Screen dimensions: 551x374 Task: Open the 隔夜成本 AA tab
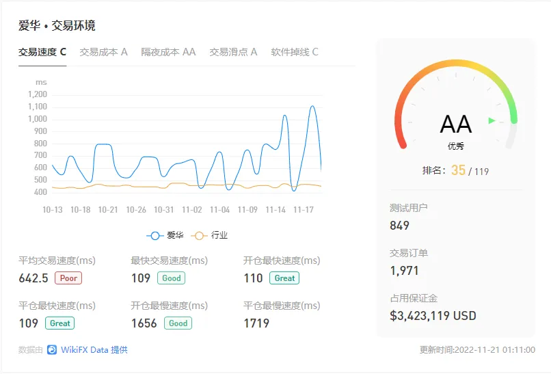click(x=168, y=52)
